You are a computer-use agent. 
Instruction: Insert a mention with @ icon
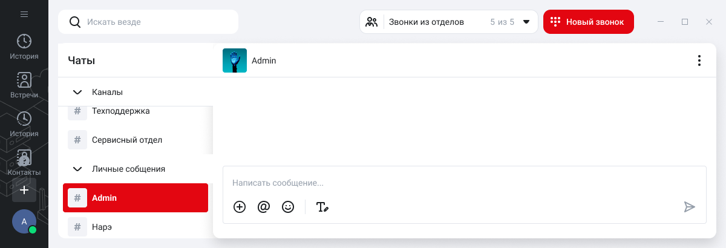[263, 207]
